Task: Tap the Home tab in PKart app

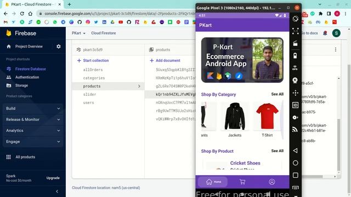Action: [213, 182]
